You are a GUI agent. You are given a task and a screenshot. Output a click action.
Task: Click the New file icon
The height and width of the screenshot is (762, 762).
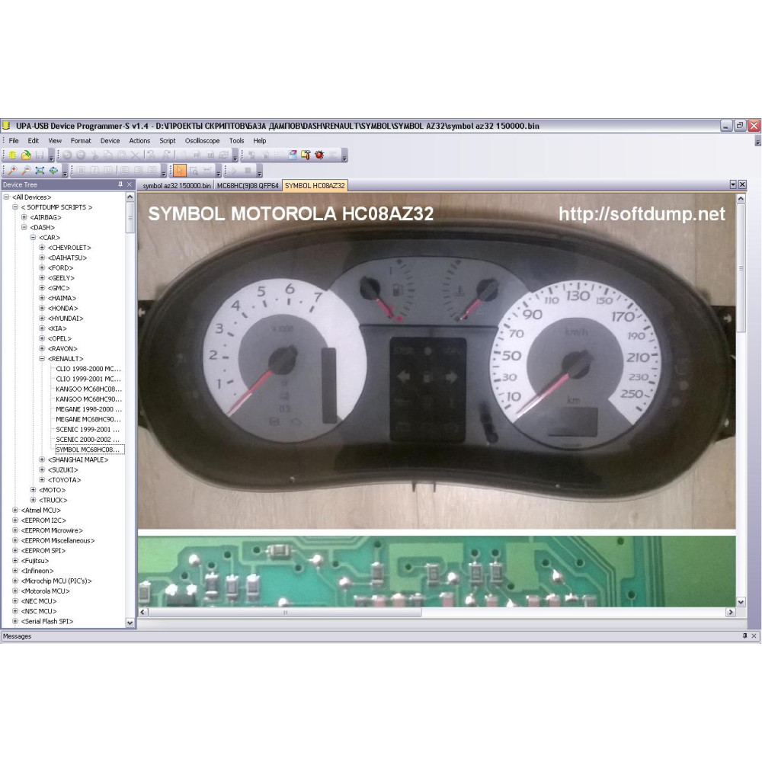click(x=12, y=155)
